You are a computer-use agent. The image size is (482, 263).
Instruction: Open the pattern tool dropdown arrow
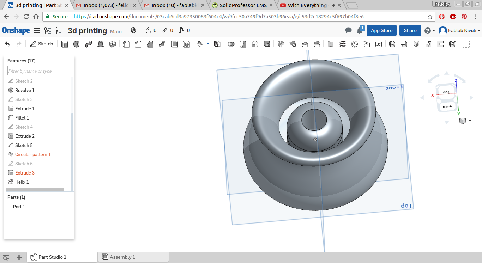[x=208, y=44]
